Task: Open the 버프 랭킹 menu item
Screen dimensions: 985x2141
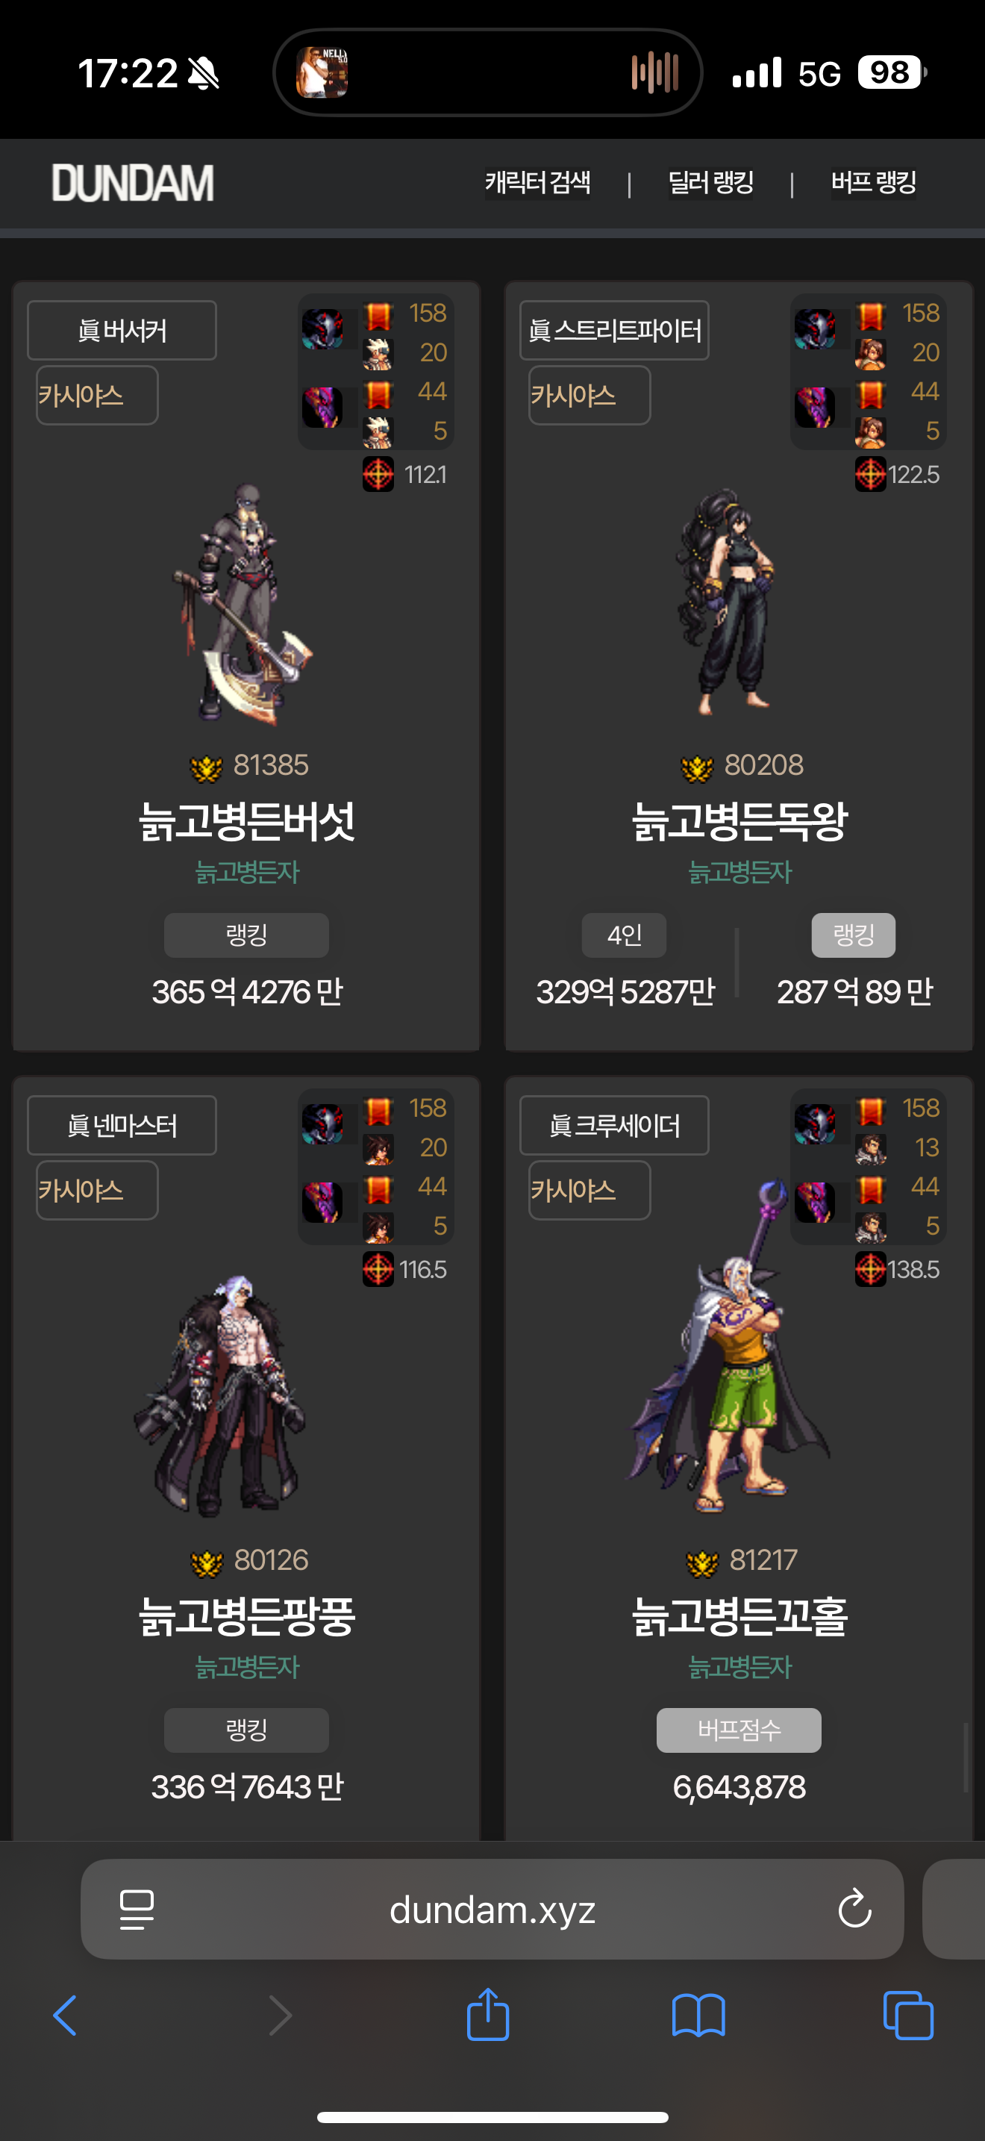Action: coord(874,182)
